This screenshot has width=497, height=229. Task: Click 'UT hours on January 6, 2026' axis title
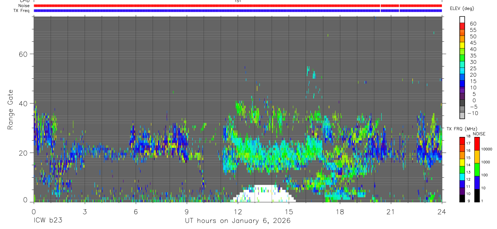(x=238, y=221)
